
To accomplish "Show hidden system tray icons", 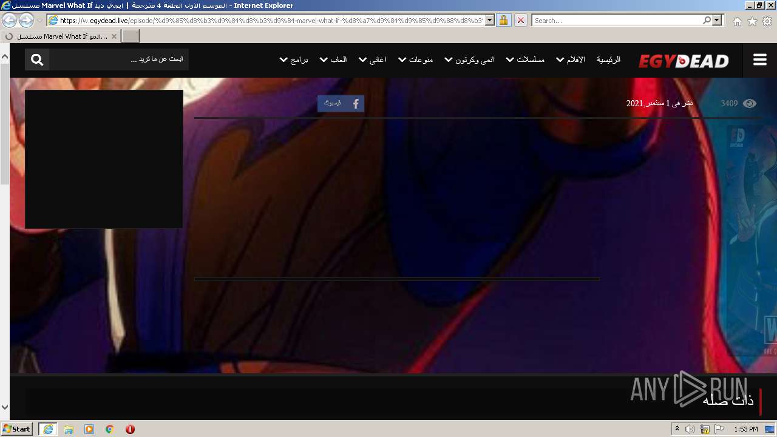I will pyautogui.click(x=677, y=429).
